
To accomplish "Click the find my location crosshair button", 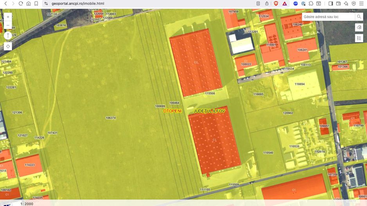I will pyautogui.click(x=8, y=46).
